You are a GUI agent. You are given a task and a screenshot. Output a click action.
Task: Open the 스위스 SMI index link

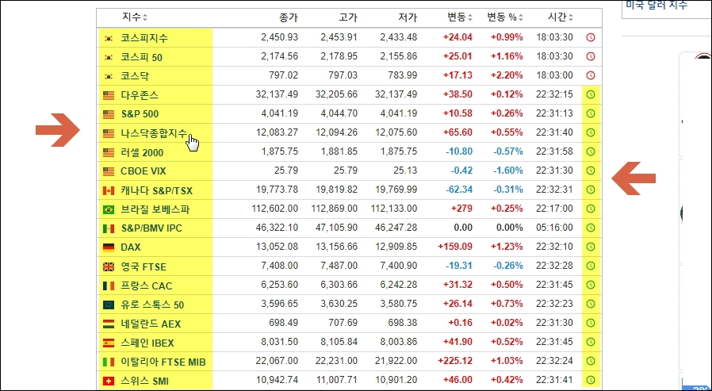click(x=145, y=381)
